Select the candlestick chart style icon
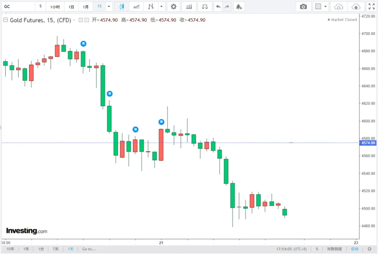 122,7
